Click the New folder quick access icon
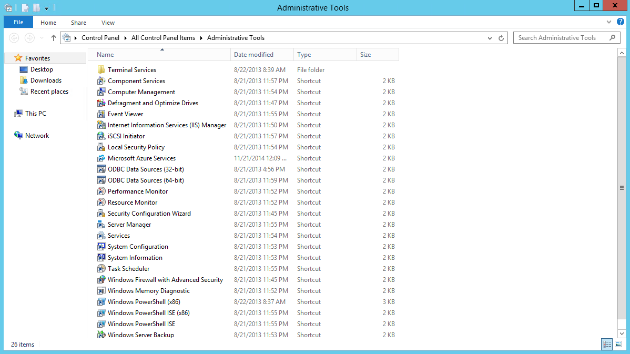Image resolution: width=630 pixels, height=354 pixels. tap(36, 8)
